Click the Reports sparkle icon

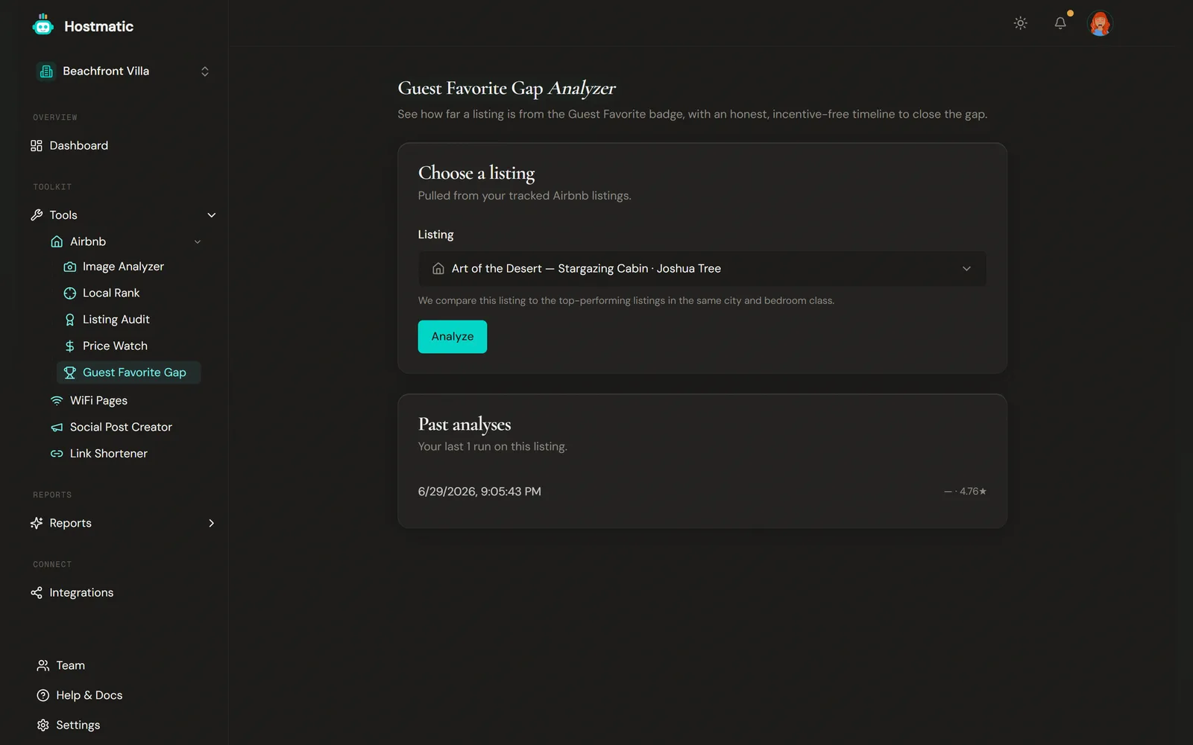pyautogui.click(x=37, y=523)
